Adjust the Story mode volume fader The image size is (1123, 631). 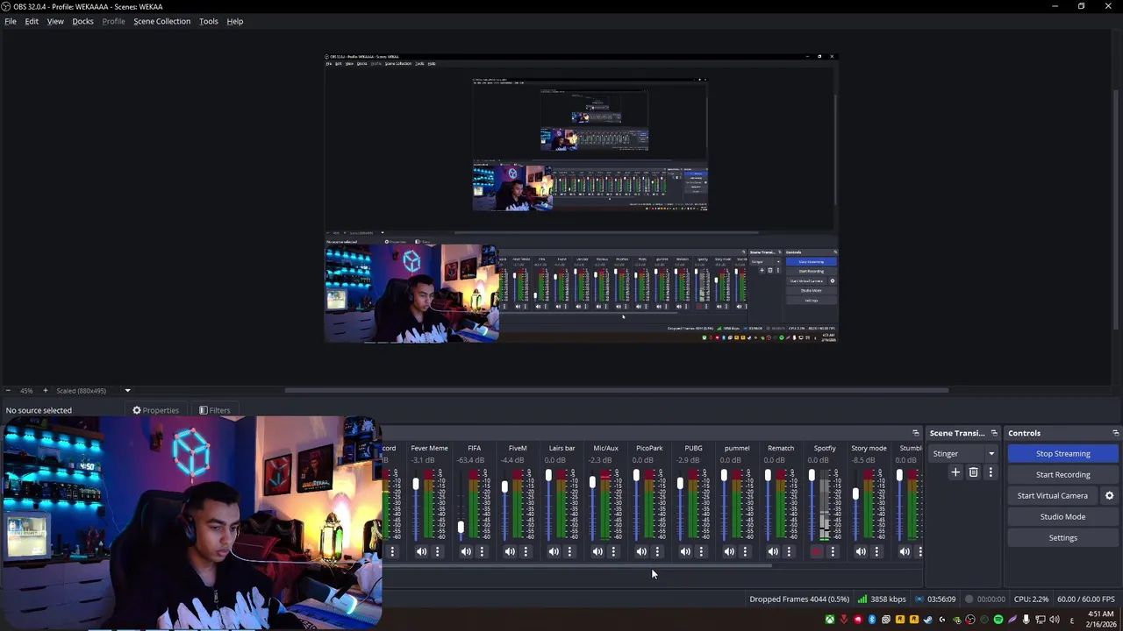(x=855, y=494)
